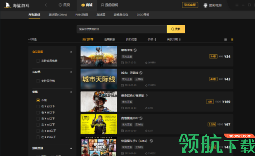Open the 商城 tab
The height and width of the screenshot is (156, 255).
tap(87, 5)
